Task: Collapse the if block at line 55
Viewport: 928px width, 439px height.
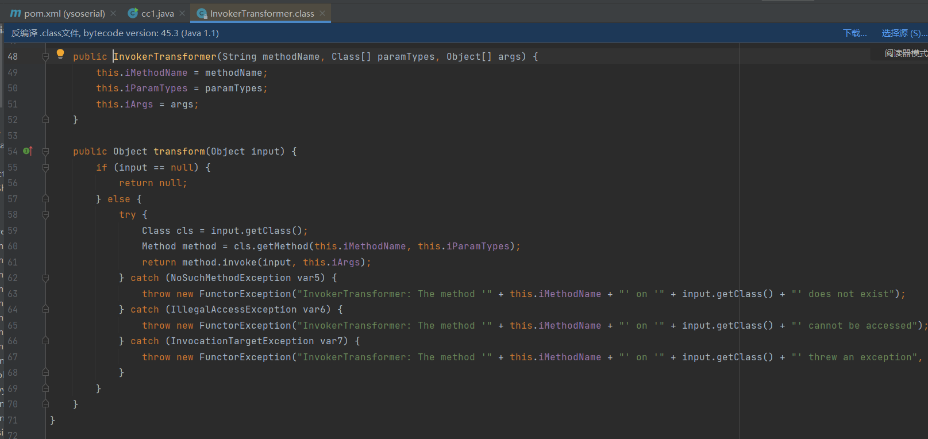Action: (x=45, y=168)
